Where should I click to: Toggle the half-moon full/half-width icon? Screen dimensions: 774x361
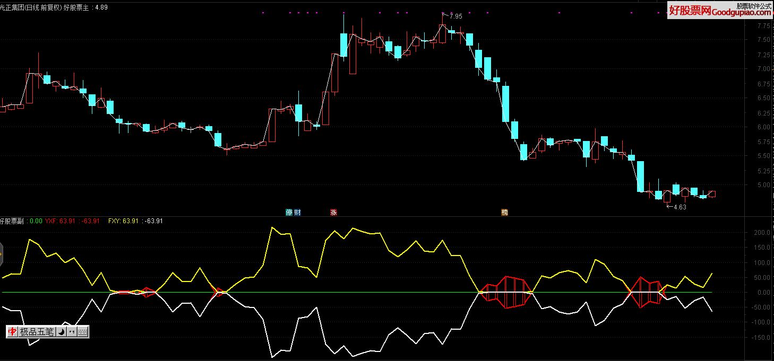tap(61, 332)
